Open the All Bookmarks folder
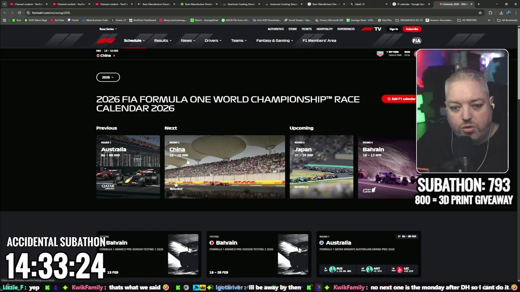The width and height of the screenshot is (520, 292). tap(507, 20)
